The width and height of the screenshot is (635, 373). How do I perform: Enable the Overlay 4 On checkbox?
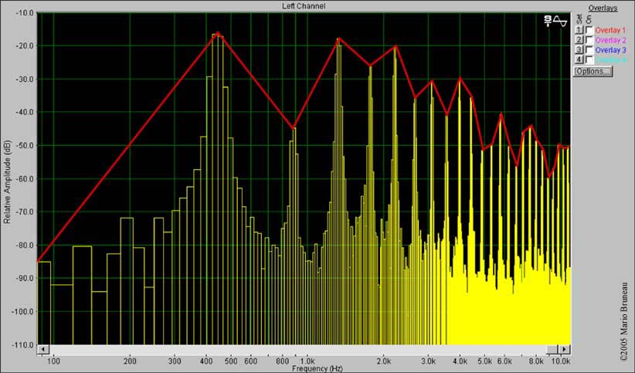(589, 60)
